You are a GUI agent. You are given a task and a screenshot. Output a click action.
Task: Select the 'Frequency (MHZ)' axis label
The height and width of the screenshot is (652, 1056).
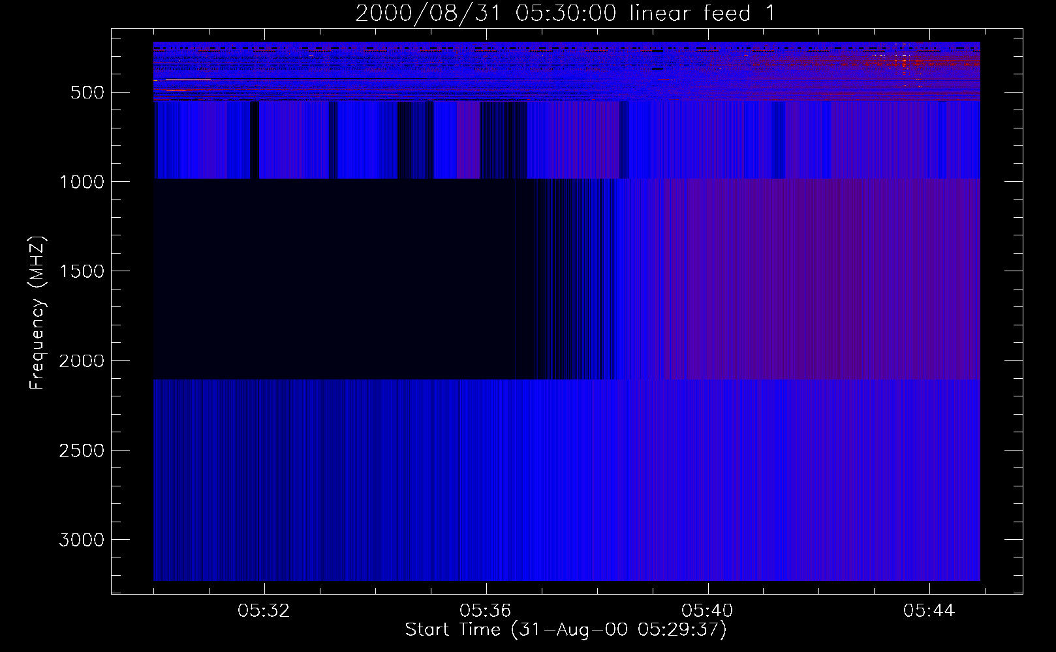[x=38, y=312]
